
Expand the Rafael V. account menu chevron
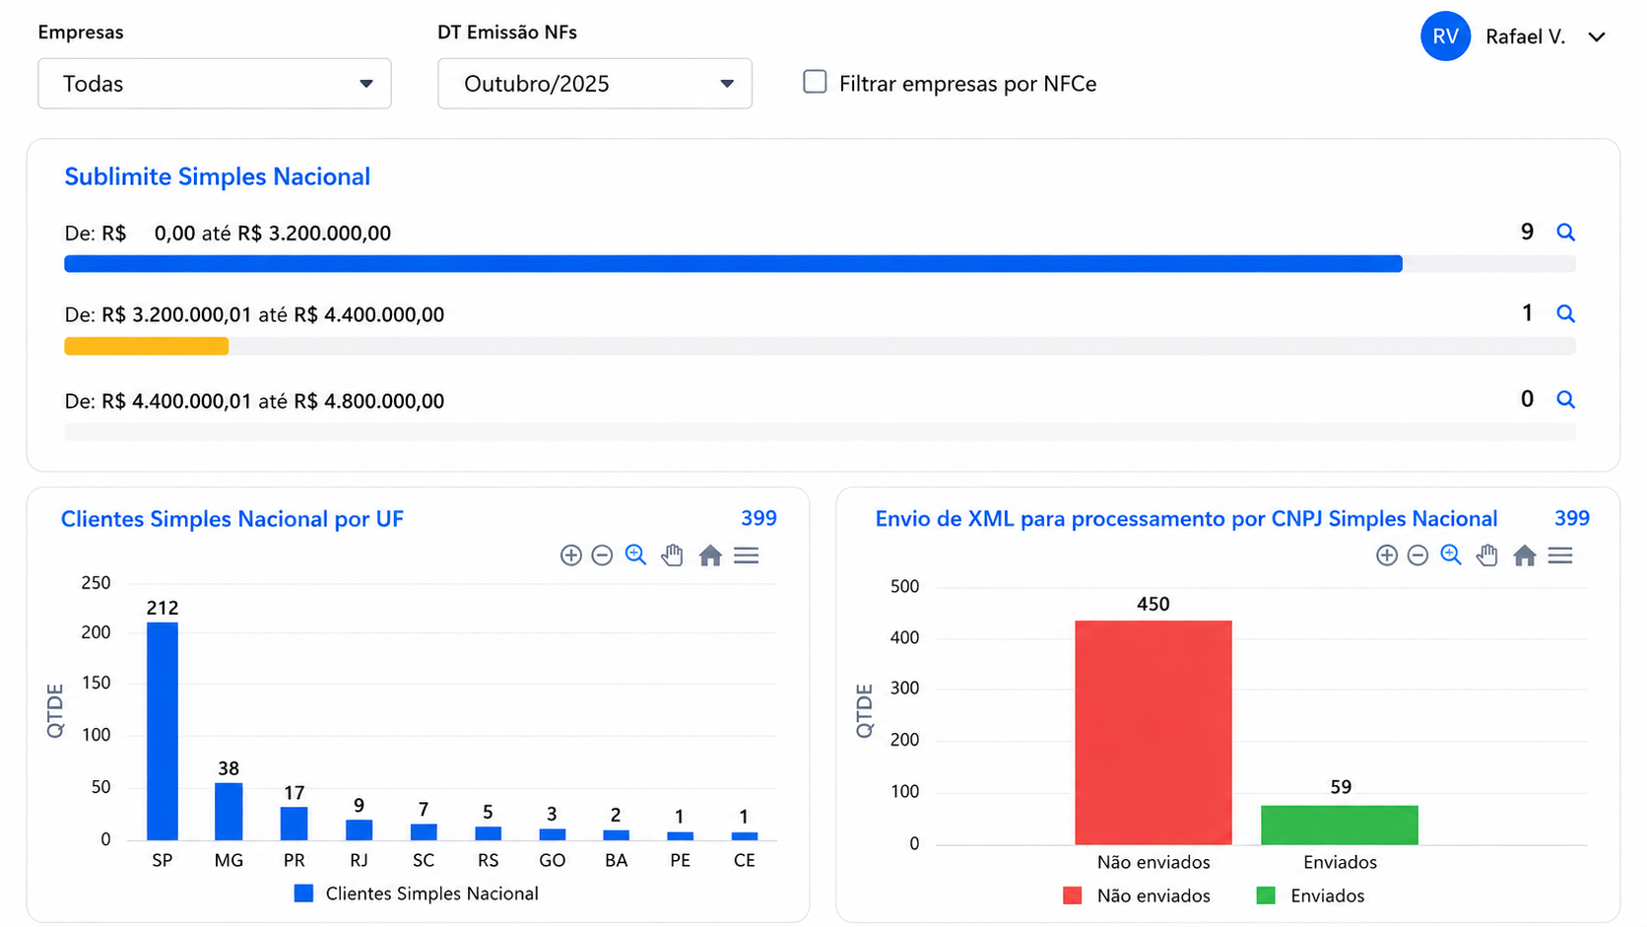(x=1597, y=37)
